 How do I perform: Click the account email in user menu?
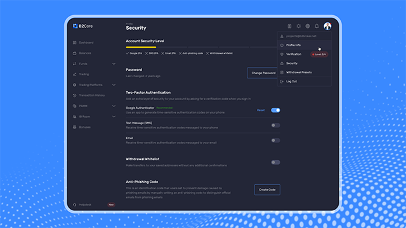coord(301,36)
